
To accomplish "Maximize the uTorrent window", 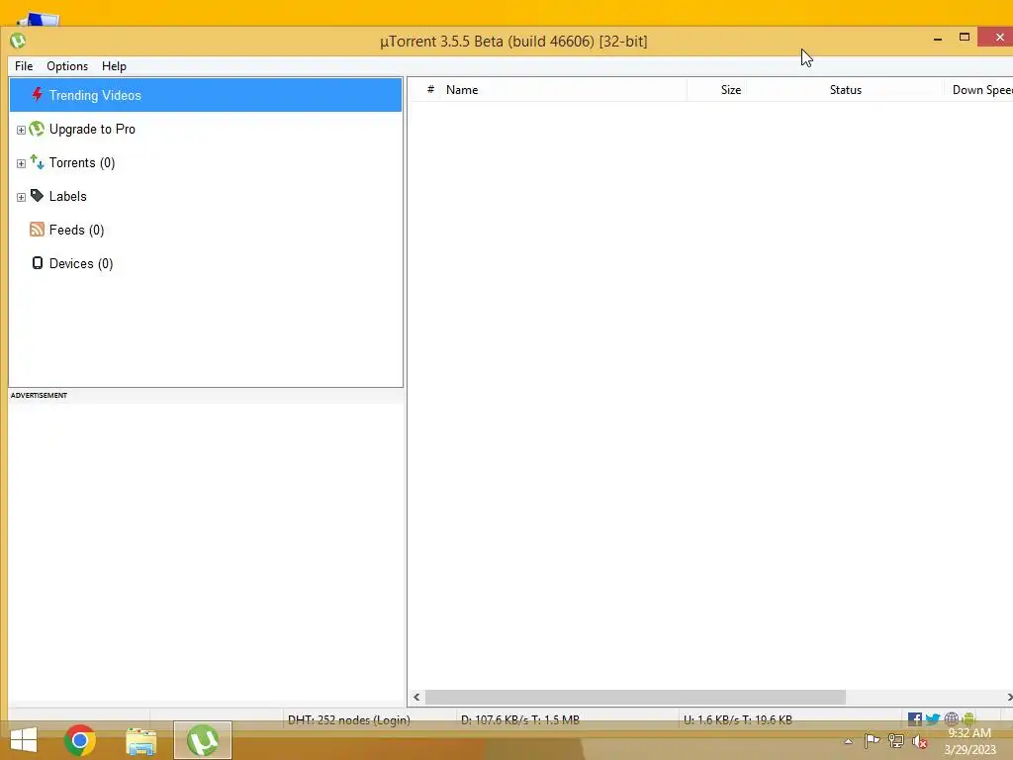I will [965, 38].
